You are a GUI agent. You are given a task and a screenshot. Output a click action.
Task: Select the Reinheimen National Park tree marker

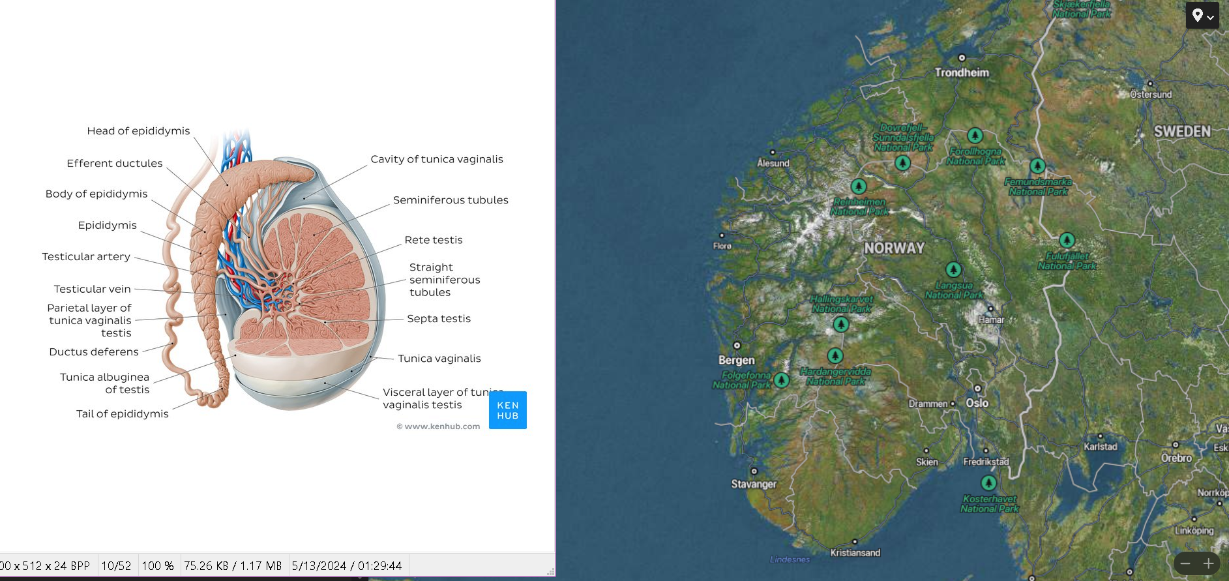point(859,186)
